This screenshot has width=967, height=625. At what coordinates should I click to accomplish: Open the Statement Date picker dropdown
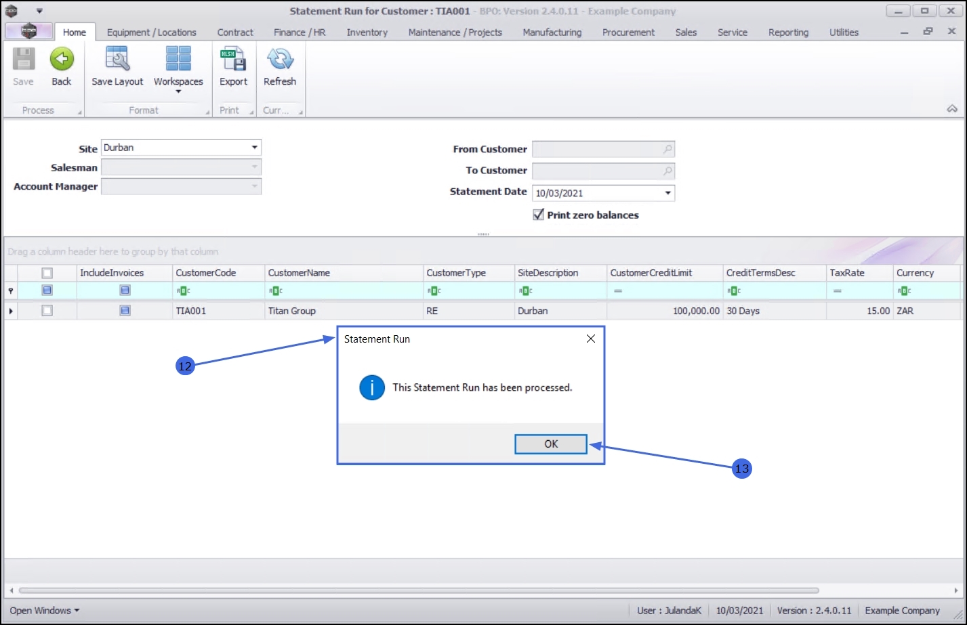[x=668, y=193]
